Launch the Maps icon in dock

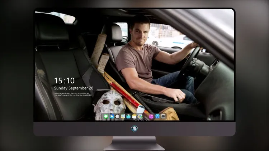(x=123, y=117)
